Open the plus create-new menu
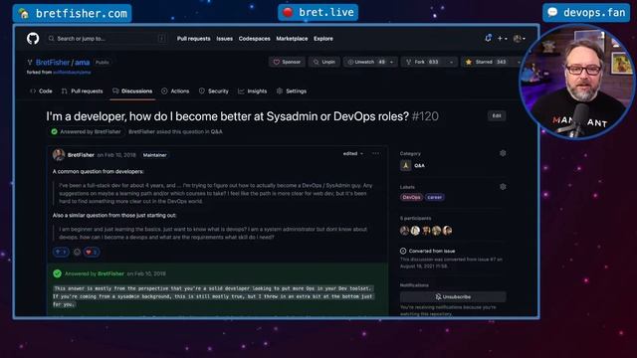Screen dimensions: 637x358 (x=502, y=39)
